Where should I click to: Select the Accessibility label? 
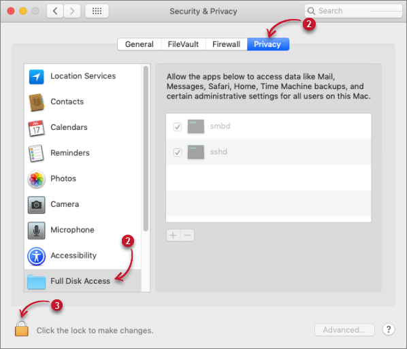coord(74,256)
